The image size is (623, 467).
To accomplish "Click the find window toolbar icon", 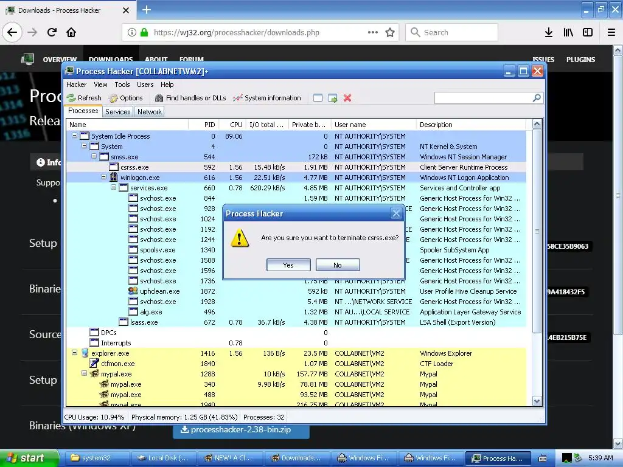I will point(318,98).
